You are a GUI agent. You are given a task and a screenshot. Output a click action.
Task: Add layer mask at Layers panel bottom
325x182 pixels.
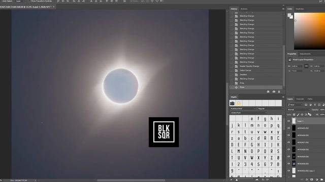tap(312, 180)
